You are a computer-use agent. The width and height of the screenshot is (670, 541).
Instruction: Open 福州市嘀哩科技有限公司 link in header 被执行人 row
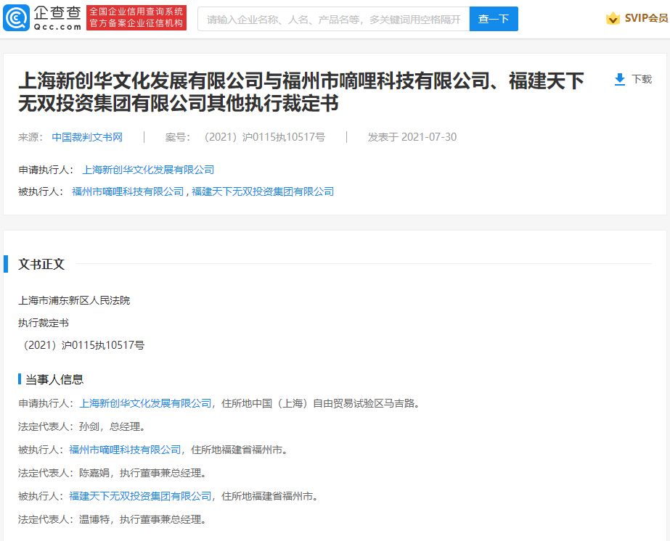[x=128, y=191]
